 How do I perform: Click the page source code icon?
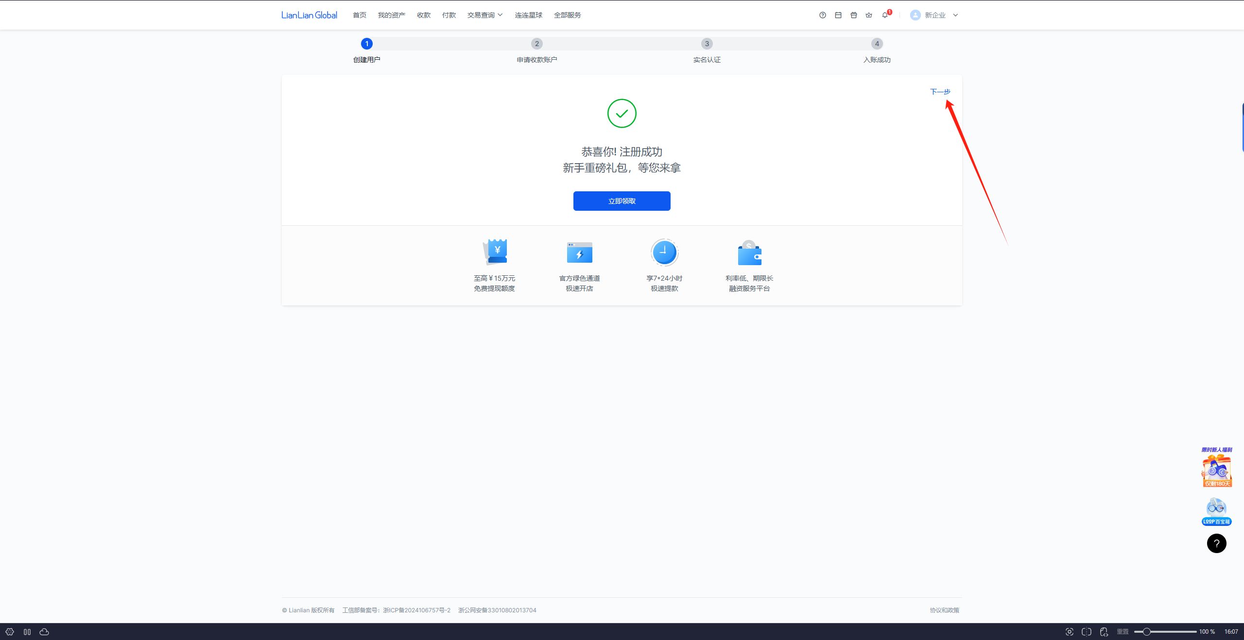point(1104,632)
